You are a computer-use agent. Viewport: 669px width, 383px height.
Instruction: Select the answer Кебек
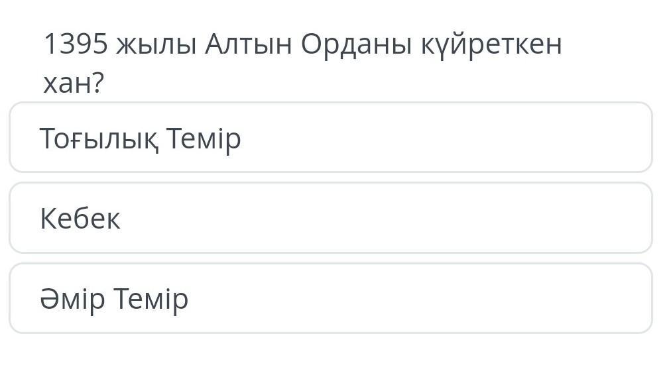[x=331, y=218]
